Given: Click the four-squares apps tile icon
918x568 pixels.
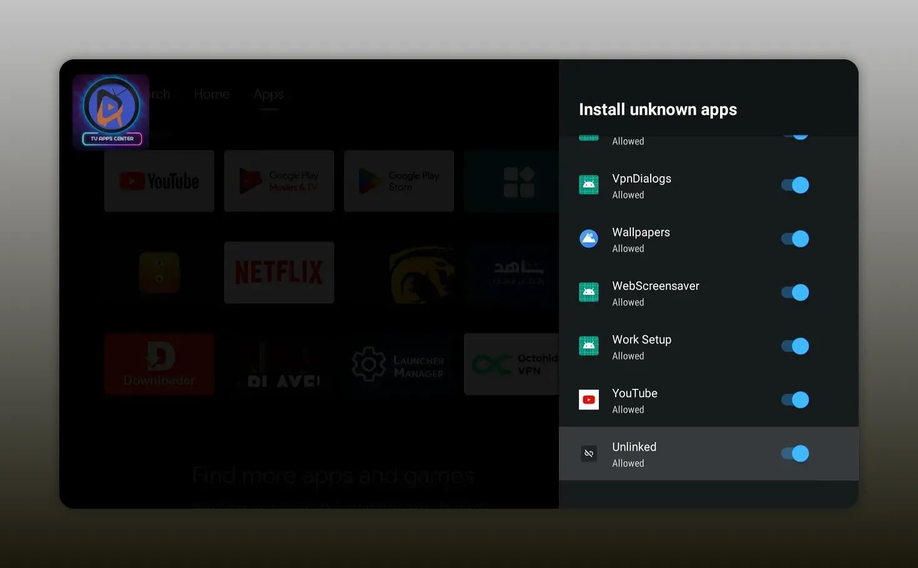Looking at the screenshot, I should [519, 182].
